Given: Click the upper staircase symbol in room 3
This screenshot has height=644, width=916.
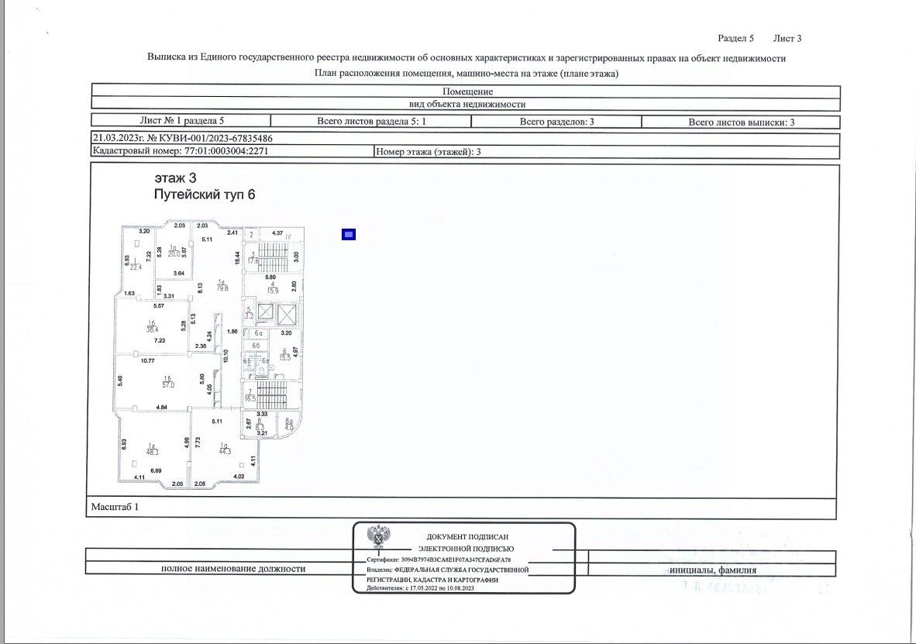Looking at the screenshot, I should (x=272, y=257).
